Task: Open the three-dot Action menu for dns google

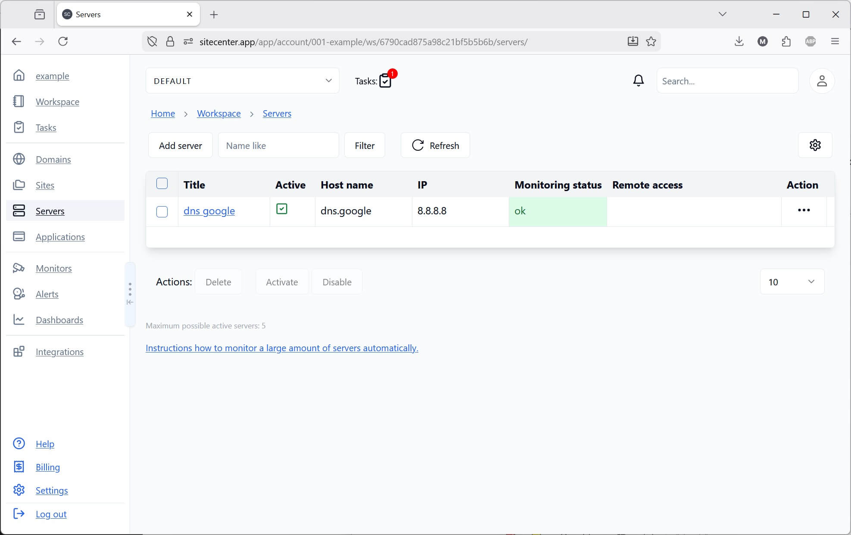Action: [x=804, y=210]
